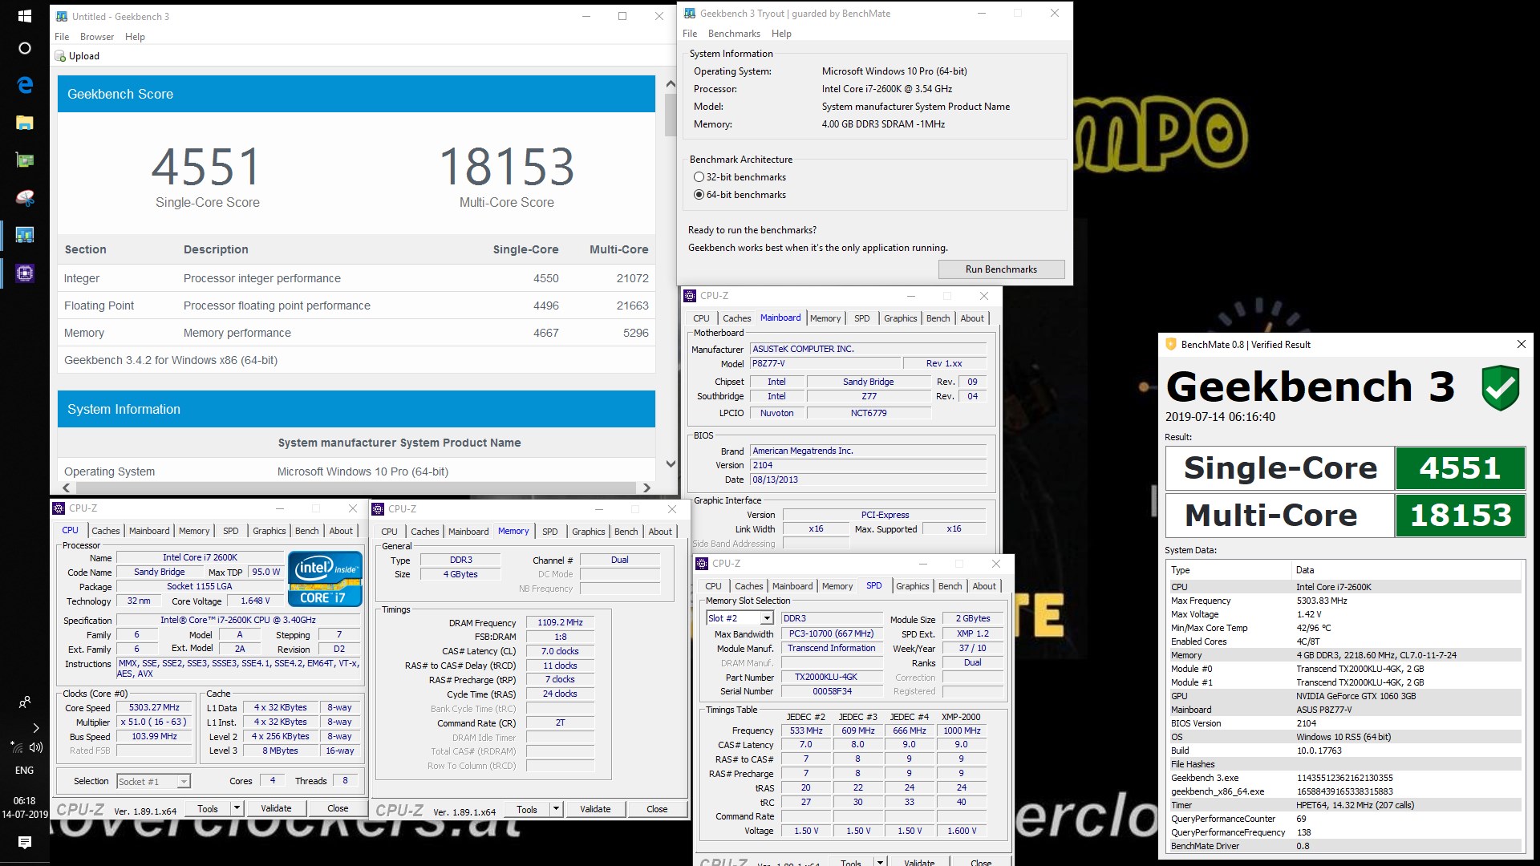Click the P8Z77-V motherboard model field

pyautogui.click(x=824, y=363)
